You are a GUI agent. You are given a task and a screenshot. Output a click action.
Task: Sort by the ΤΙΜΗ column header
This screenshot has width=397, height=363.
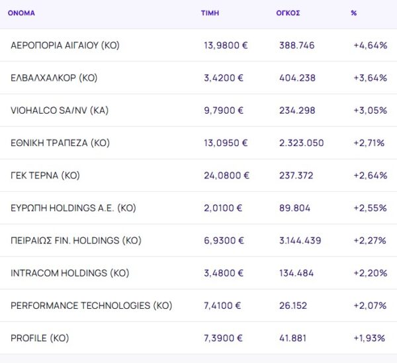(x=210, y=13)
